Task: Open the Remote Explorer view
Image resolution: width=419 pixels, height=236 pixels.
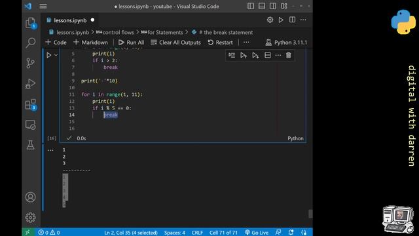Action: point(31,125)
